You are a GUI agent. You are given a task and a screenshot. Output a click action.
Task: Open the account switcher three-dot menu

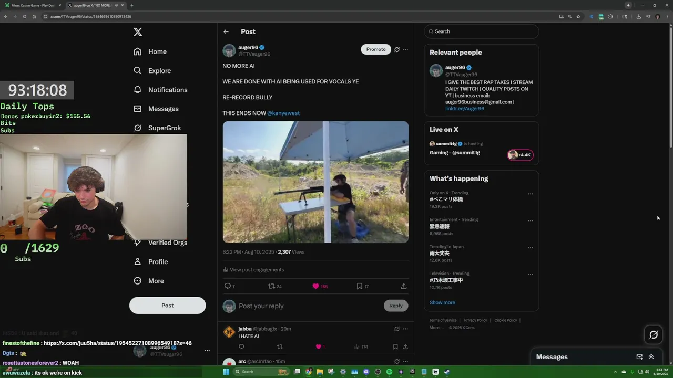coord(207,351)
